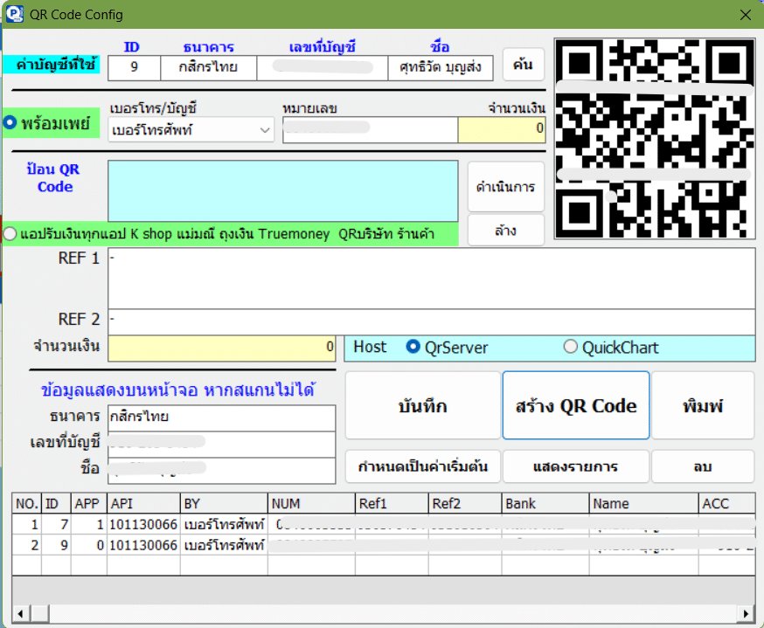Click the แสดงรายการ button
Screen dimensions: 764x628
coord(575,466)
